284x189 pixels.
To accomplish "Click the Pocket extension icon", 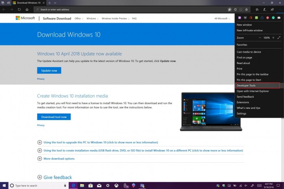I will point(245,18).
